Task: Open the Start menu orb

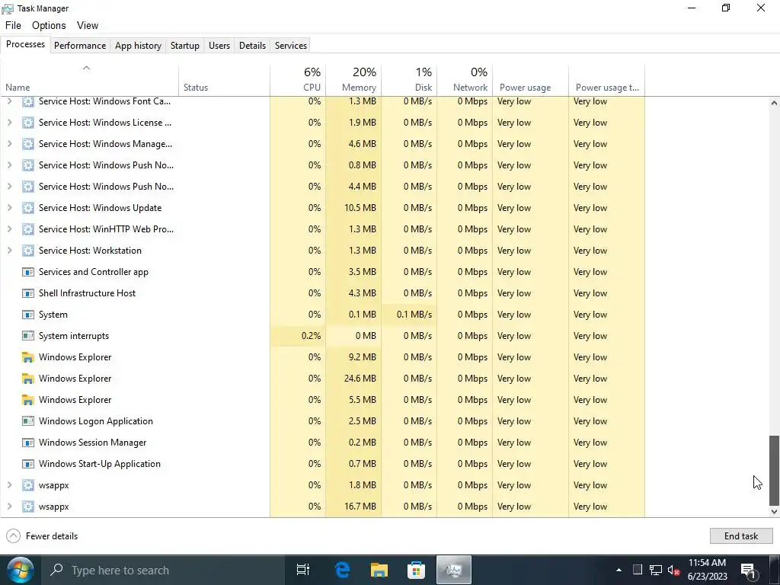Action: point(21,570)
